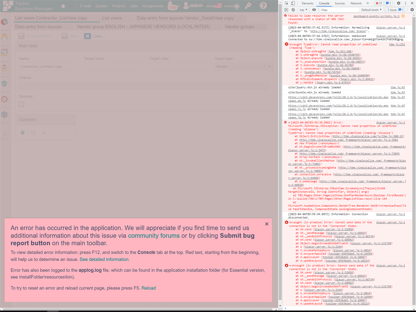Open the user avatar sidebar section

point(4,37)
